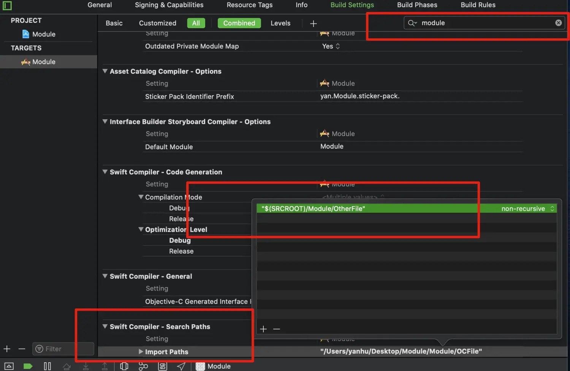Click the view hierarchy debugger icon
This screenshot has height=371, width=570.
tap(124, 366)
